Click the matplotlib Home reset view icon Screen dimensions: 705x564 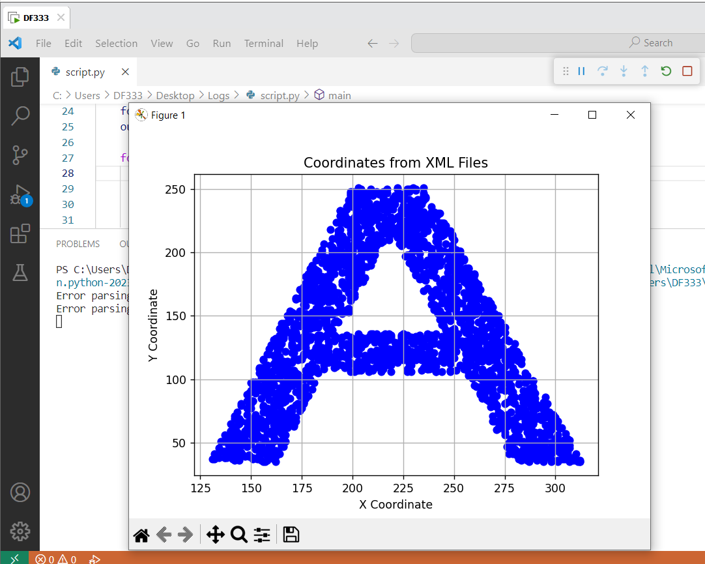point(141,535)
